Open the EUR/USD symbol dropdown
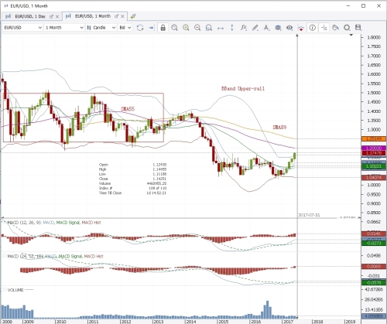This screenshot has width=387, height=324. tap(22, 28)
